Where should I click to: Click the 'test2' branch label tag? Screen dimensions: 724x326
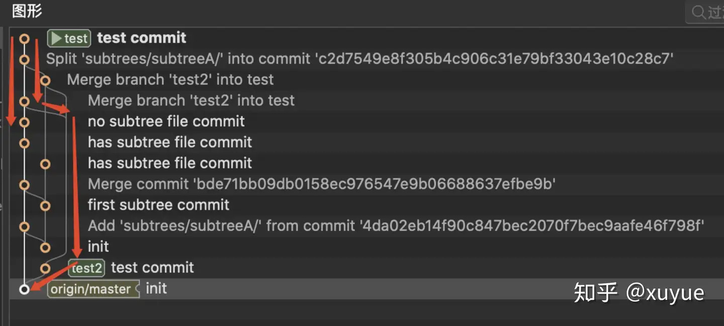(x=86, y=268)
